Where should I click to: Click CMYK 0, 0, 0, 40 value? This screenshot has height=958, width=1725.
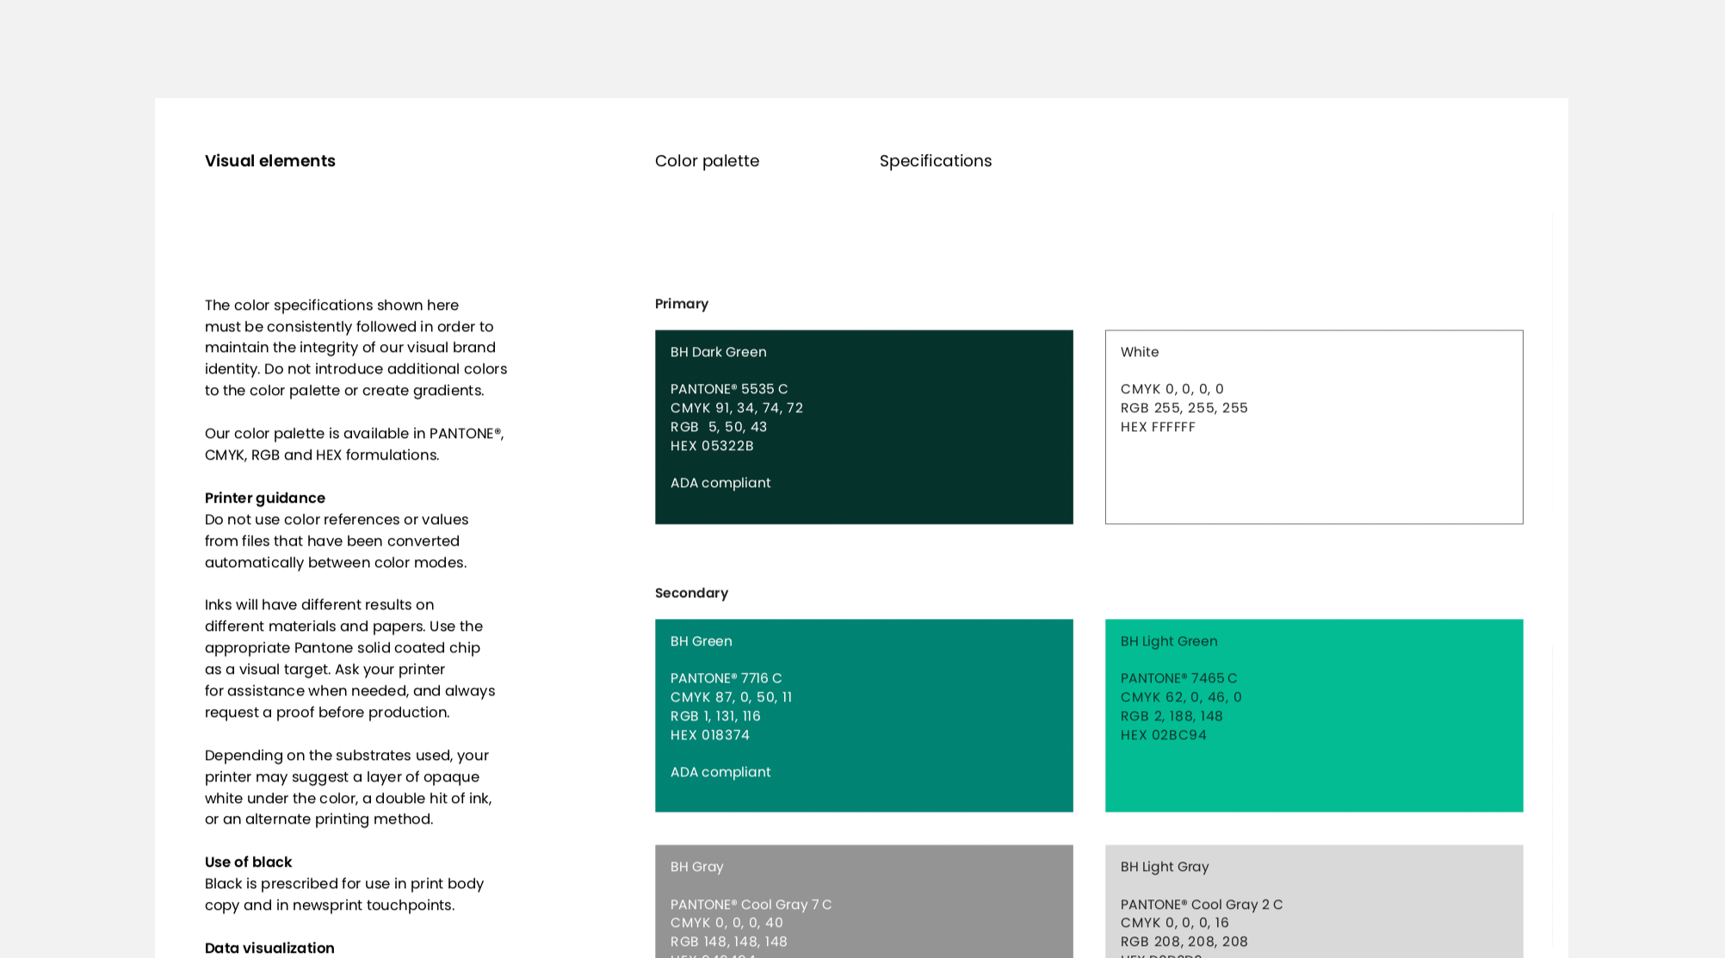[x=727, y=923]
